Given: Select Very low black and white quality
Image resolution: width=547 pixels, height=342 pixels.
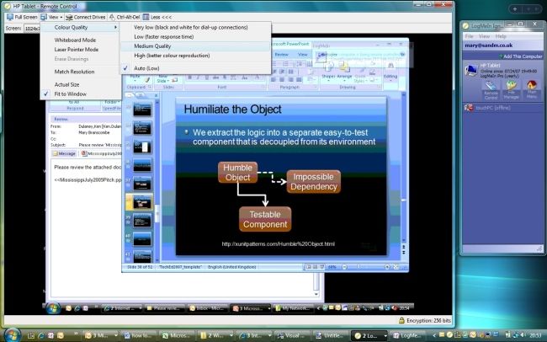Looking at the screenshot, I should [195, 27].
